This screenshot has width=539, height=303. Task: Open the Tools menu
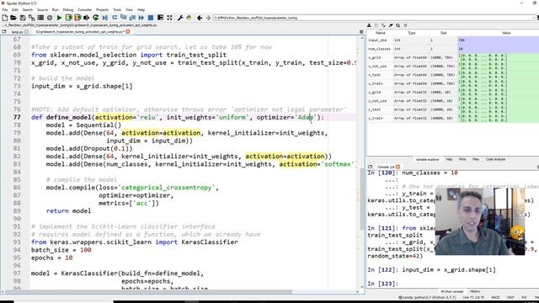click(117, 9)
